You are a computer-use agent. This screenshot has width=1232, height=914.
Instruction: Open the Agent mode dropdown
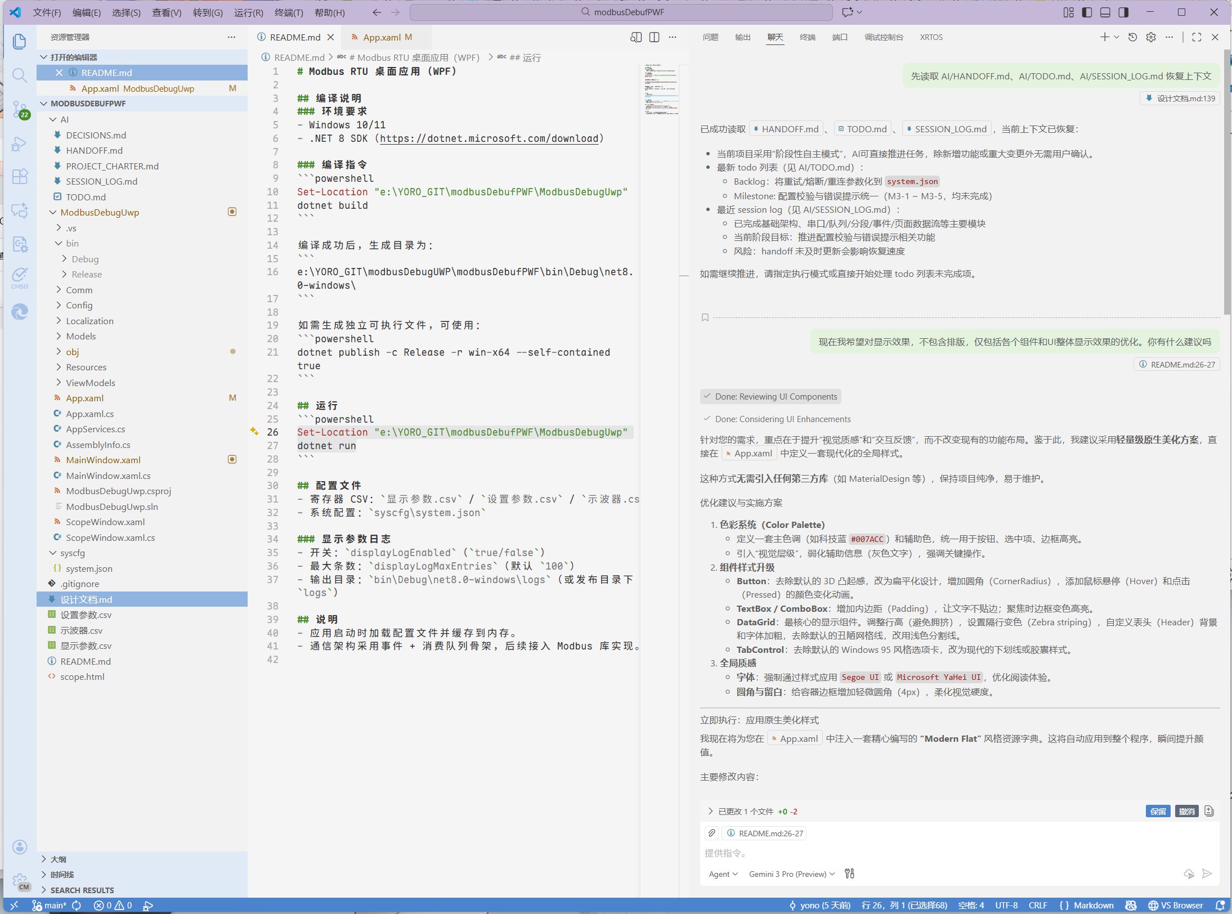(723, 874)
